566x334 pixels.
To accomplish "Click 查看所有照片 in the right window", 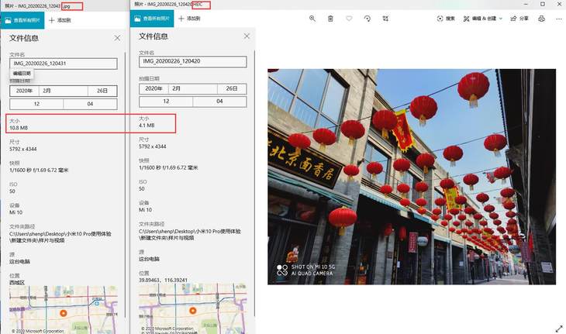I will 153,18.
